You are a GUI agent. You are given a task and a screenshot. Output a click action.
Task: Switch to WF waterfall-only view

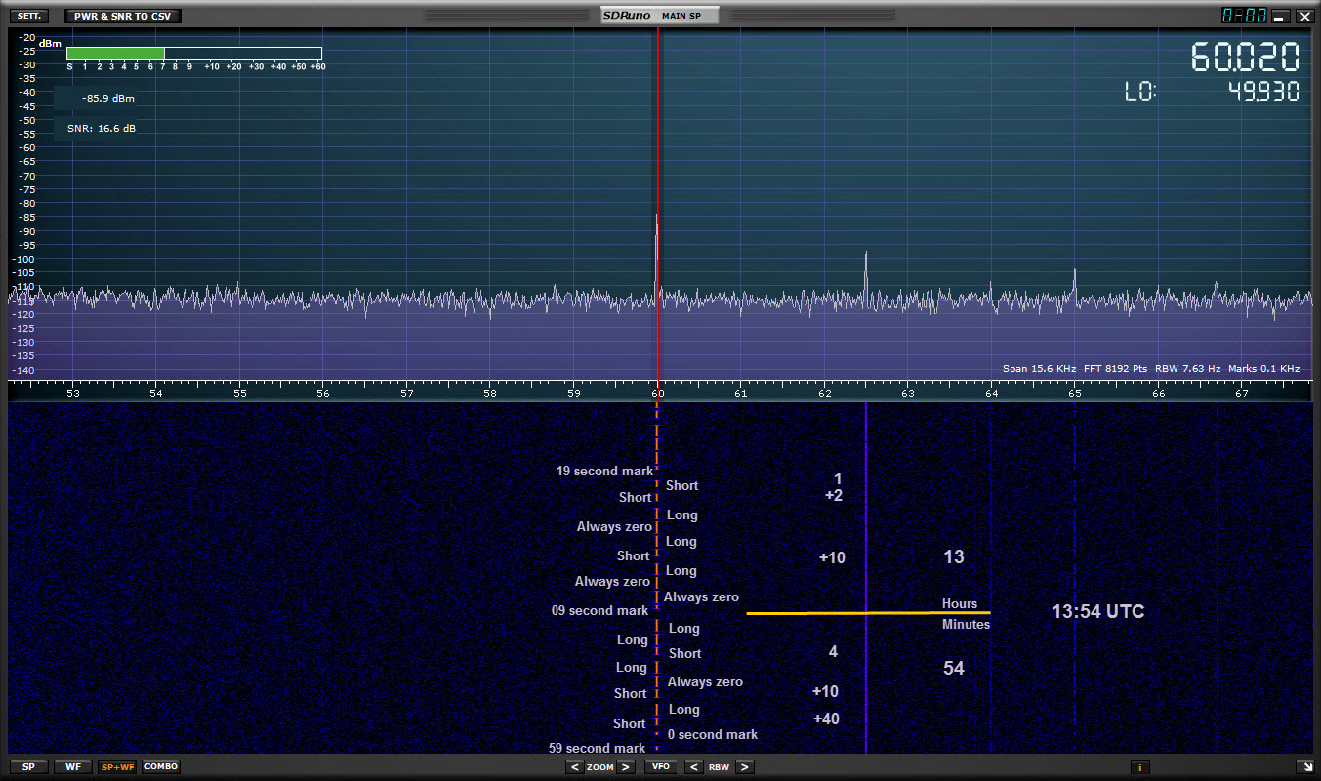pyautogui.click(x=73, y=766)
